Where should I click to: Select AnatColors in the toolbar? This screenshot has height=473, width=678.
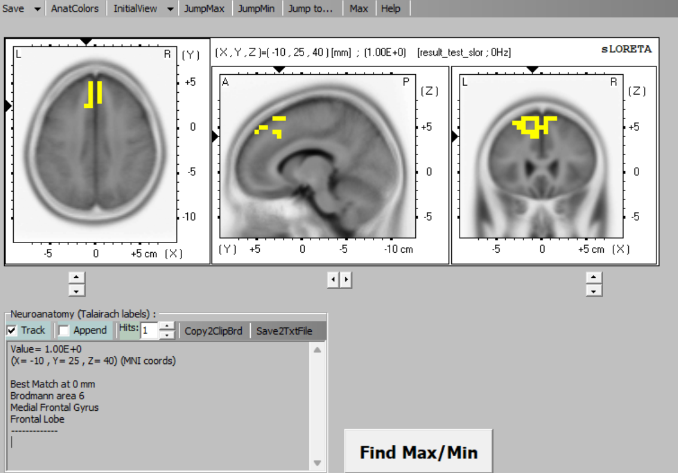pos(75,9)
